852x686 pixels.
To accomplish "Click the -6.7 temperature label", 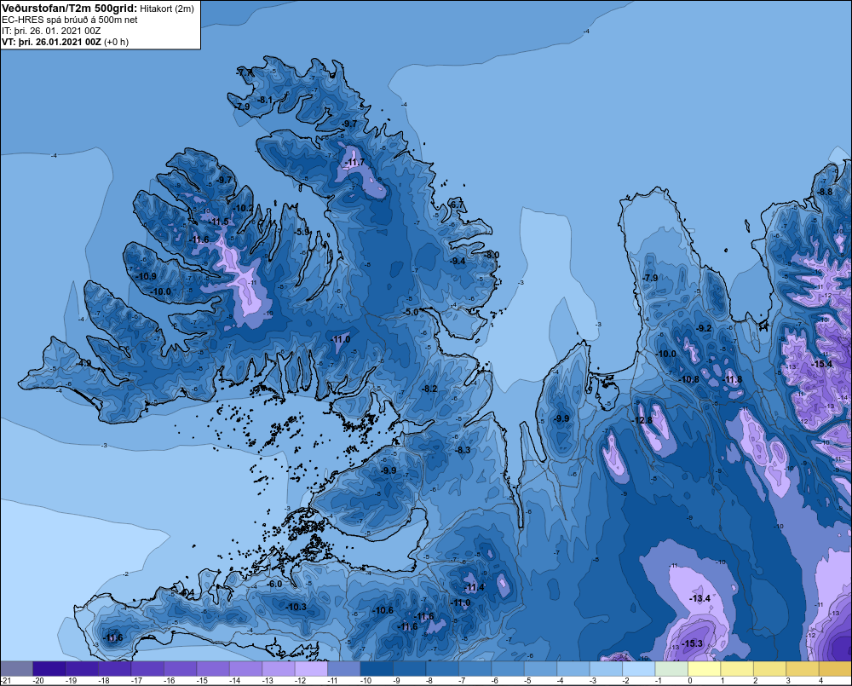I will click(457, 205).
